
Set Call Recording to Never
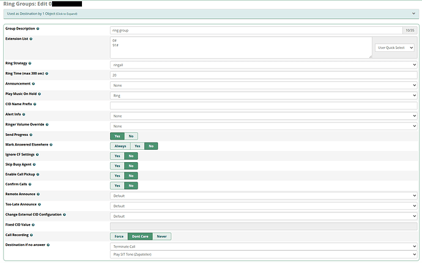(161, 236)
